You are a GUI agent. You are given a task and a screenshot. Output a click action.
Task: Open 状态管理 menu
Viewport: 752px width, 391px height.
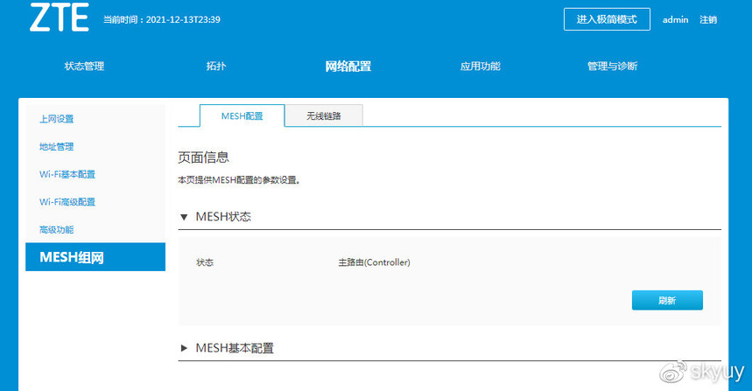tap(84, 66)
